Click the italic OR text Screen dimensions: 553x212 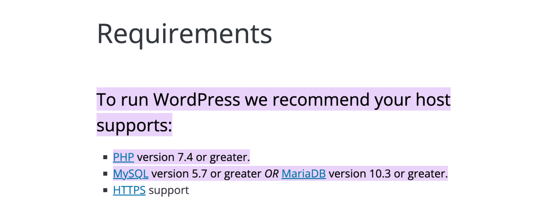point(272,174)
